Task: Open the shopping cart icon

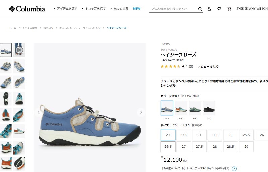Action: coord(229,9)
